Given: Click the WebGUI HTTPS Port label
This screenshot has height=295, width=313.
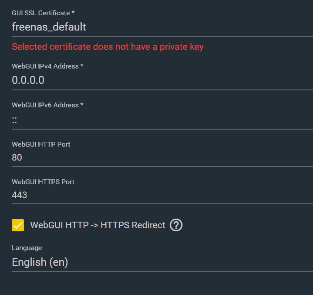Looking at the screenshot, I should click(x=43, y=182).
